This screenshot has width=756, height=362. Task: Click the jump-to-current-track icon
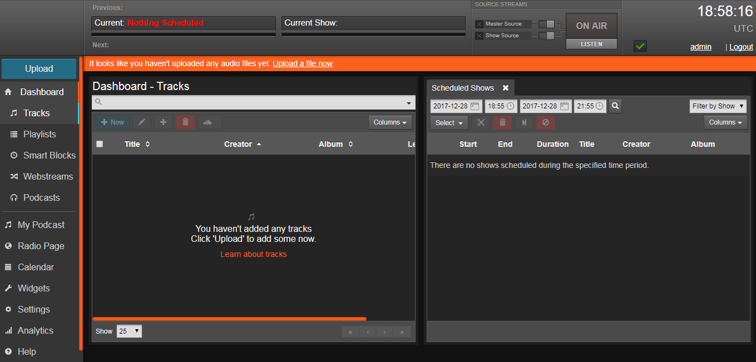(524, 123)
